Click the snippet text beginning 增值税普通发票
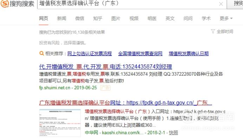 point(131,77)
